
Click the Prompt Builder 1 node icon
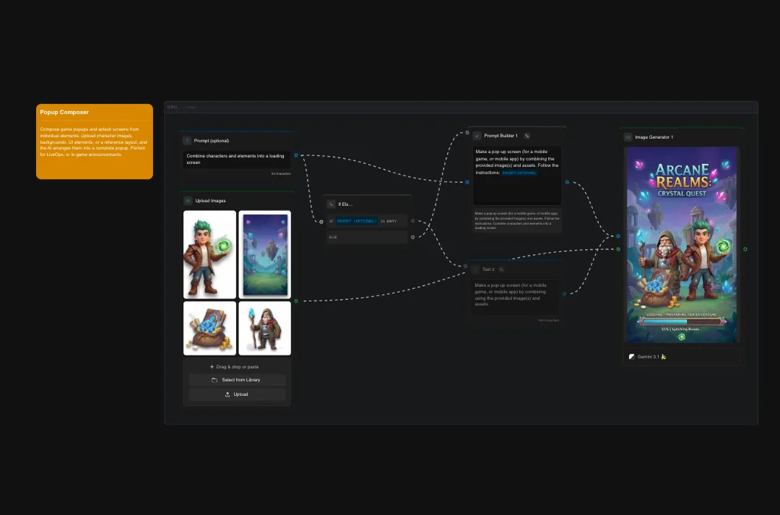[x=477, y=135]
